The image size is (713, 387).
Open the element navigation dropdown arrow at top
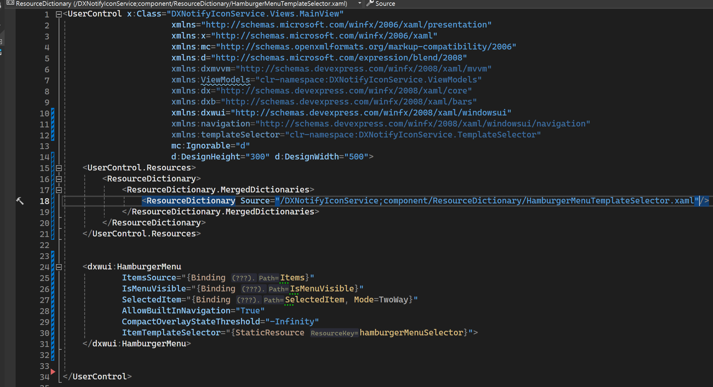(x=360, y=3)
